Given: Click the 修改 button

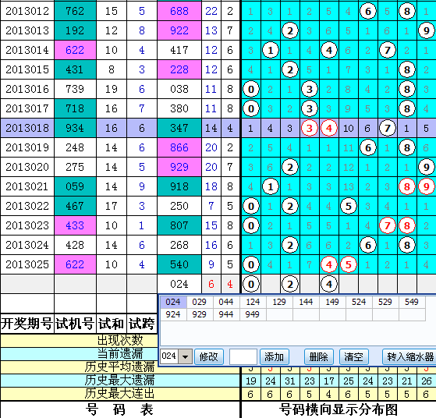Looking at the screenshot, I should (x=208, y=356).
